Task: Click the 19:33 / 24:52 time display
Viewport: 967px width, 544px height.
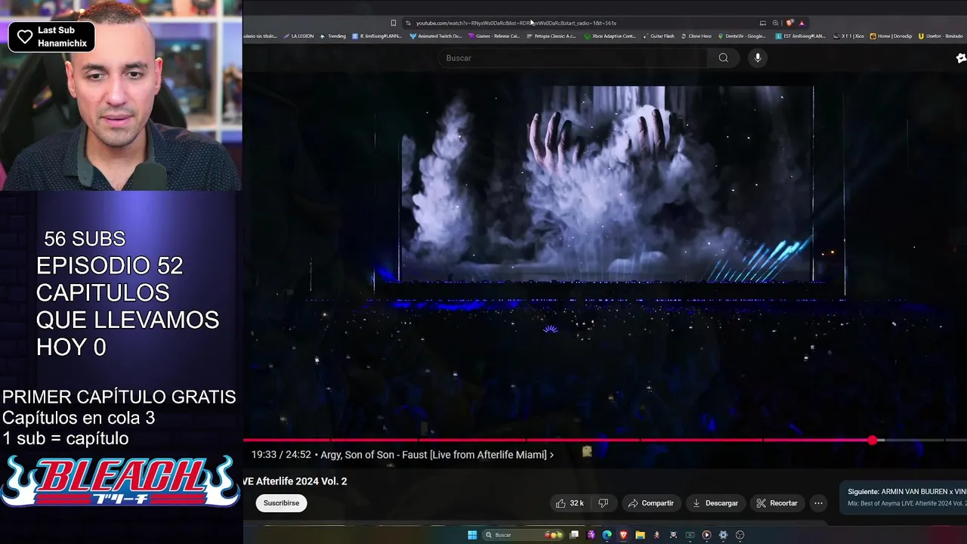Action: click(281, 455)
